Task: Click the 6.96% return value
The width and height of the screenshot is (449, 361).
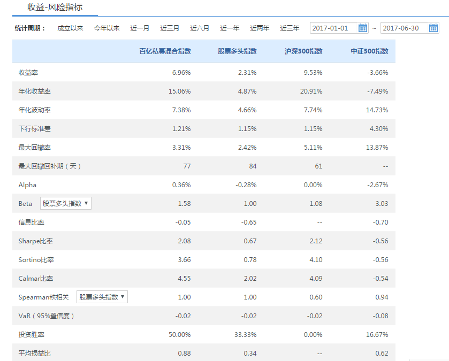Action: (181, 73)
